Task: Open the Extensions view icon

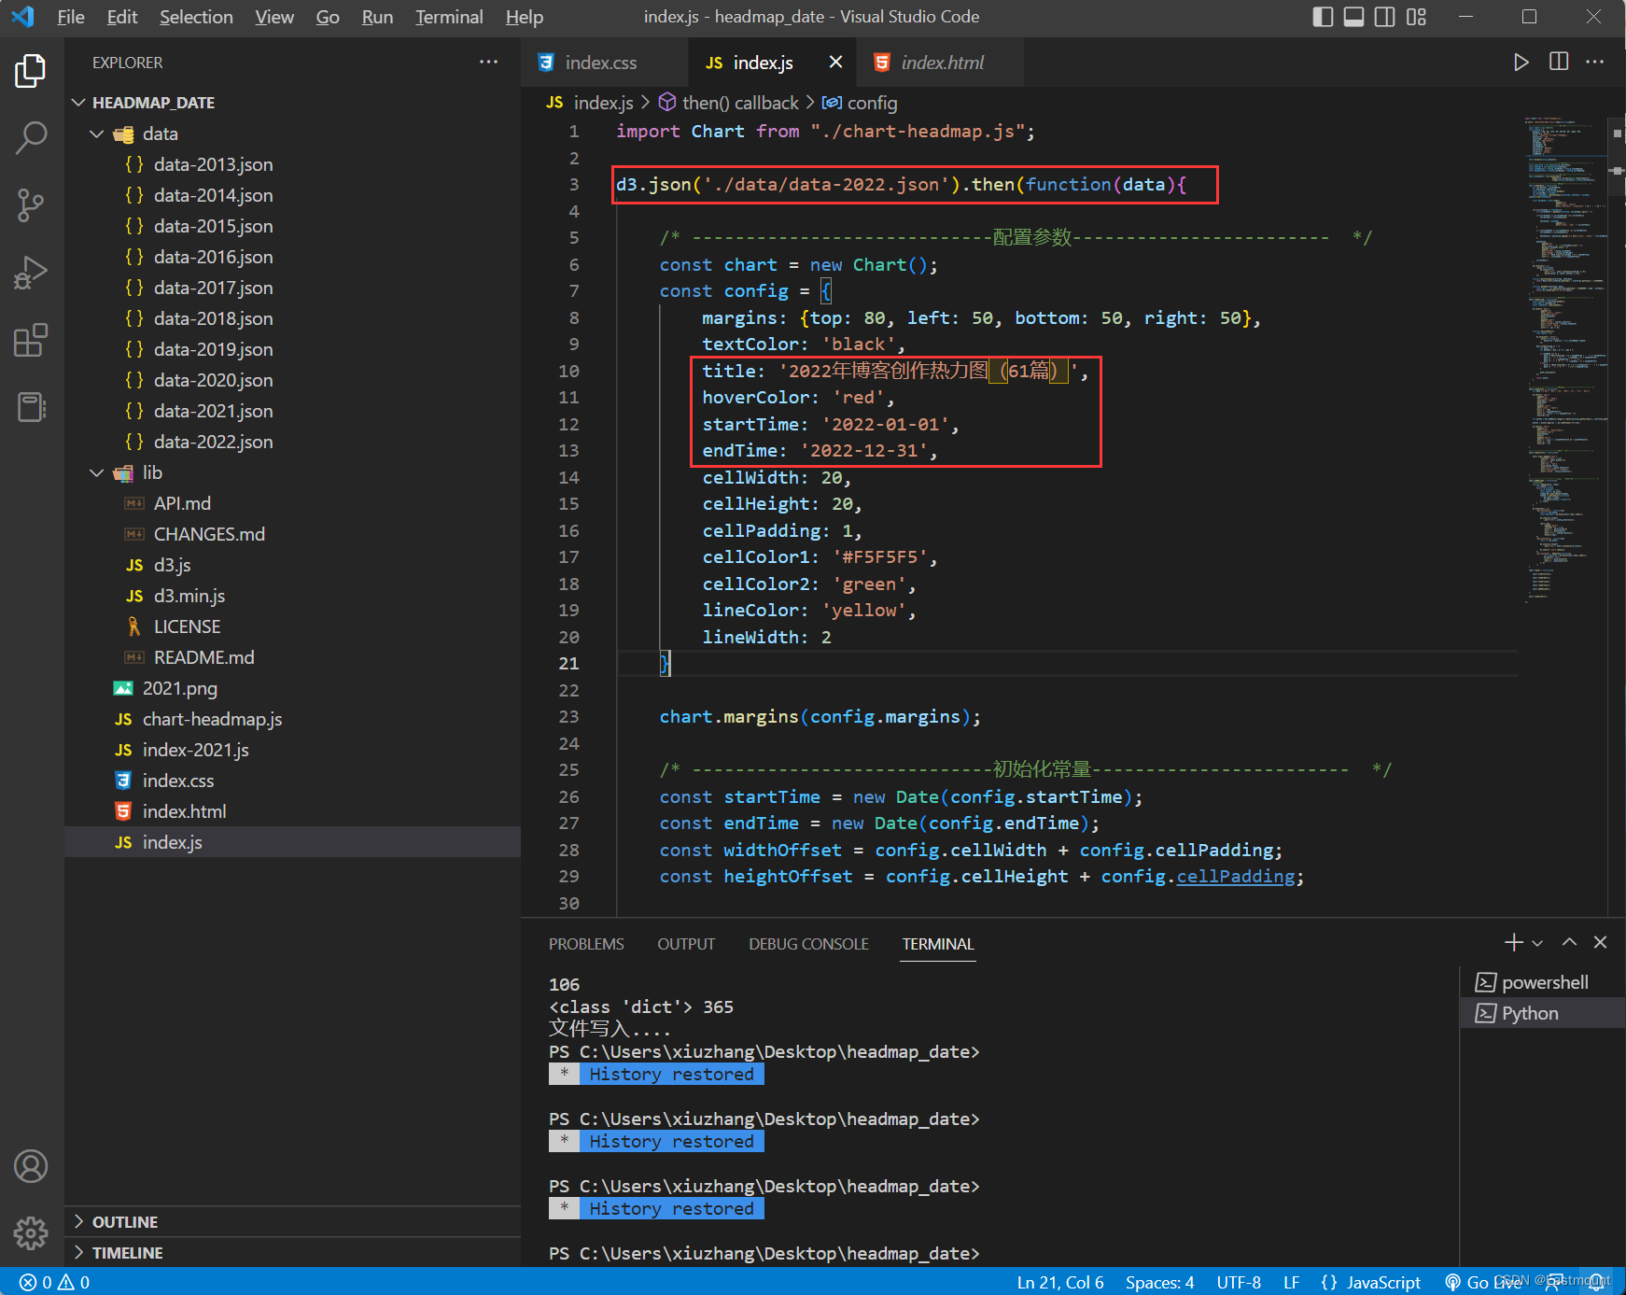Action: pyautogui.click(x=31, y=340)
